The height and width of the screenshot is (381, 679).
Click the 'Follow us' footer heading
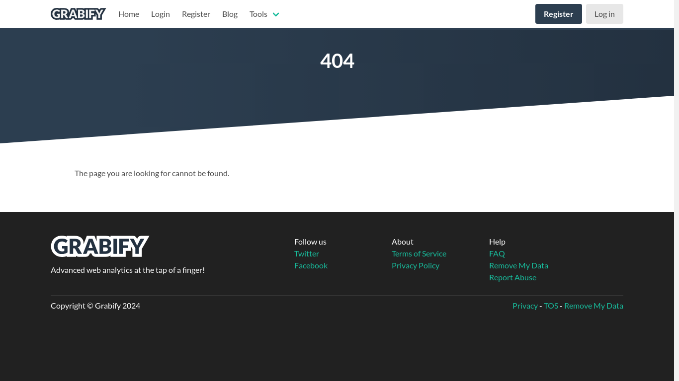click(310, 242)
